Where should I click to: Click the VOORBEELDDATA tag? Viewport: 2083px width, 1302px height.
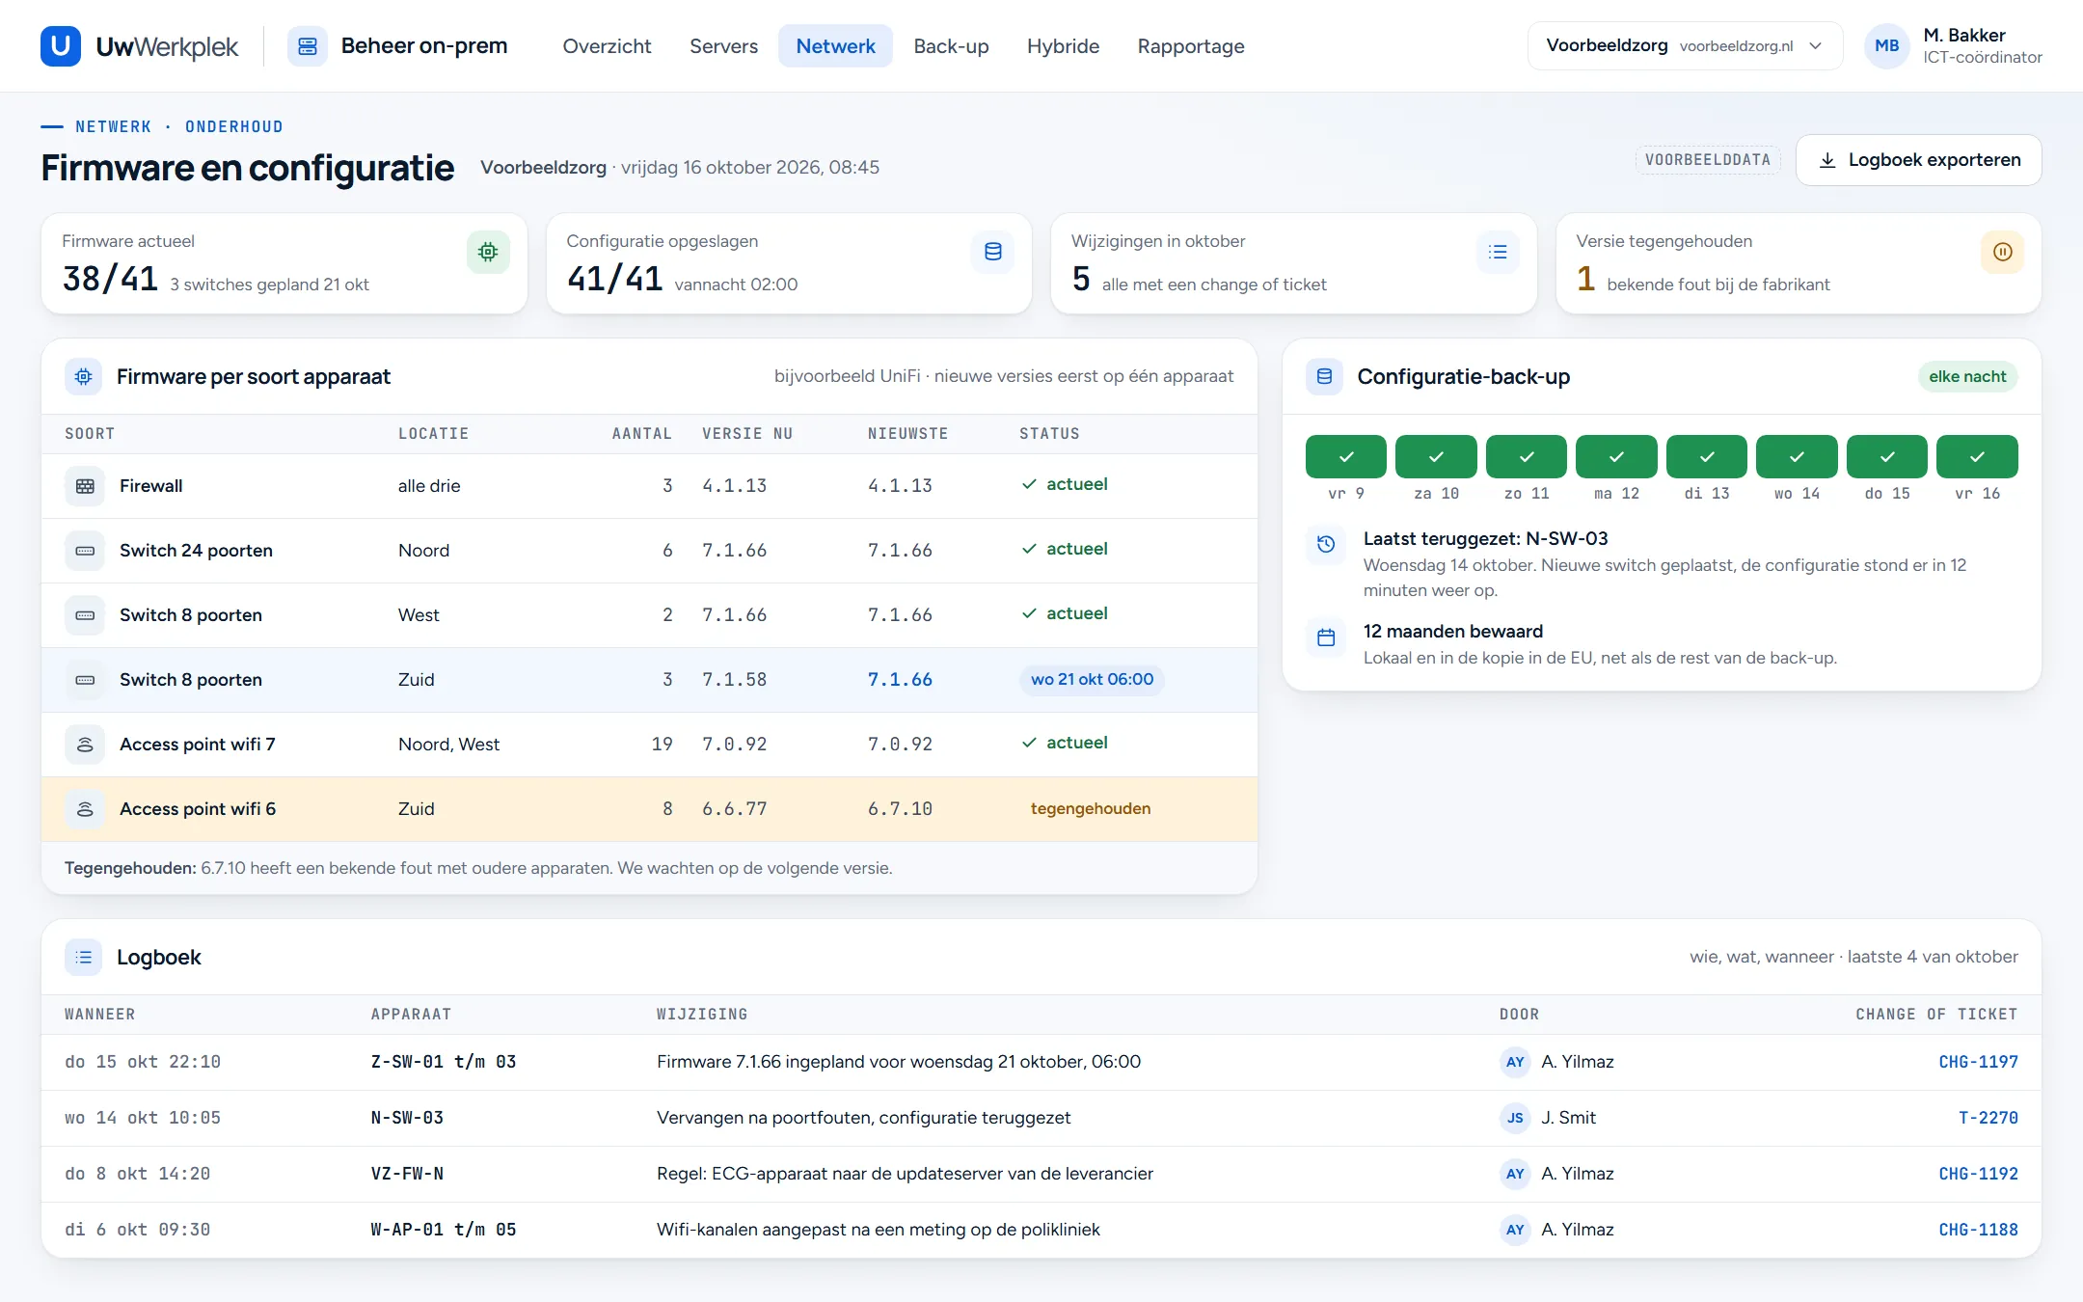[1708, 160]
